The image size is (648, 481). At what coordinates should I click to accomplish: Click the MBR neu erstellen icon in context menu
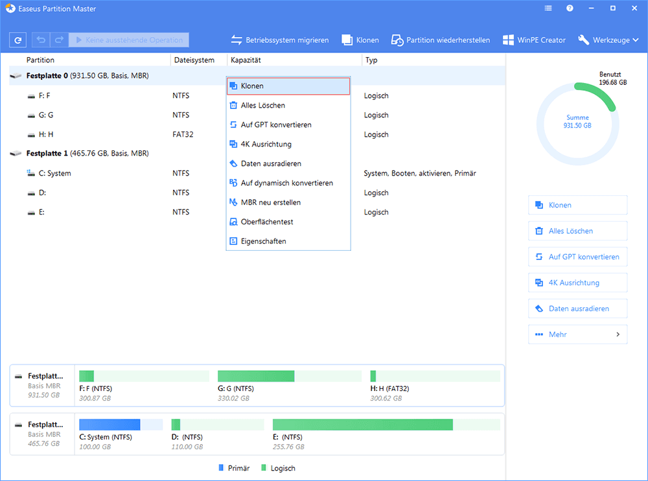point(233,202)
